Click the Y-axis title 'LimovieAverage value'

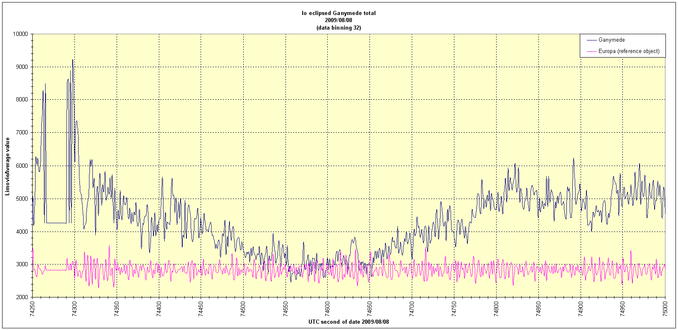coord(8,166)
